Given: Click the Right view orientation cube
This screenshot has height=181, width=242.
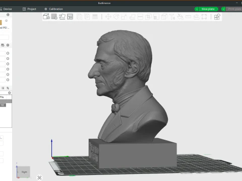Looking at the screenshot, I should 24,172.
